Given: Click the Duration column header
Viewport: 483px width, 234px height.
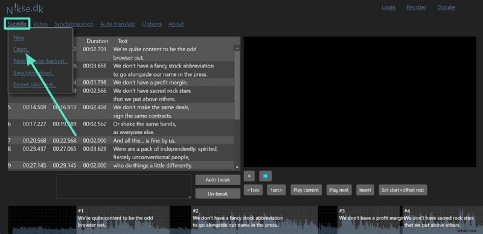Looking at the screenshot, I should tap(97, 41).
